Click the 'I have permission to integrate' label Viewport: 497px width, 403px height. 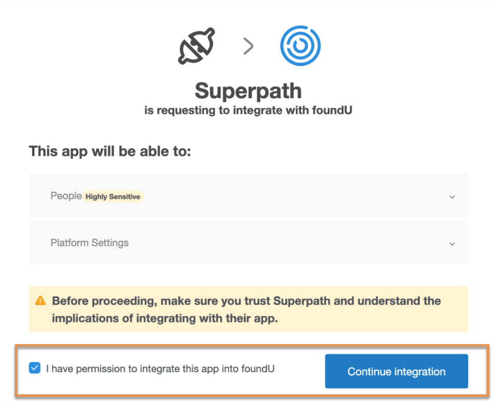(x=160, y=368)
